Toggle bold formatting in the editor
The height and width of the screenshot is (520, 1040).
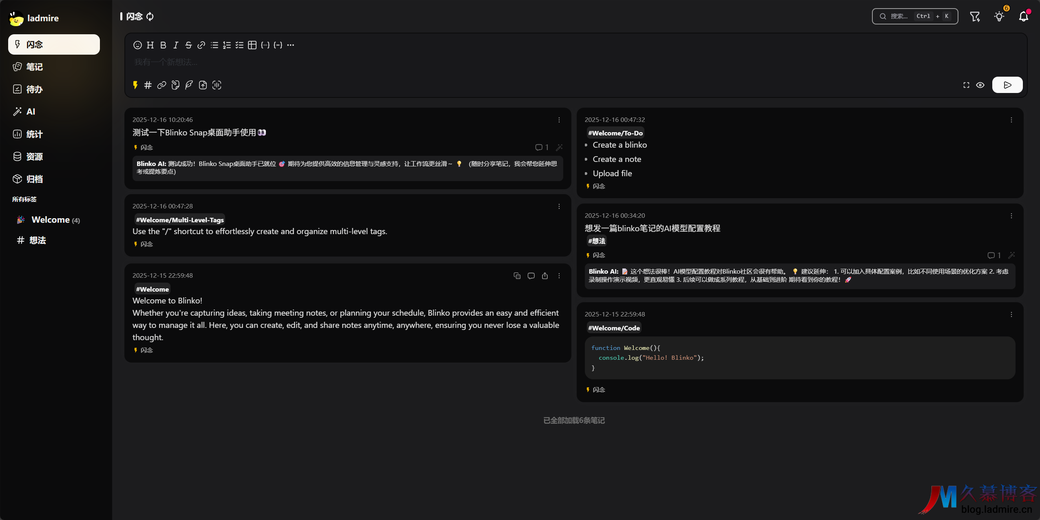point(163,45)
